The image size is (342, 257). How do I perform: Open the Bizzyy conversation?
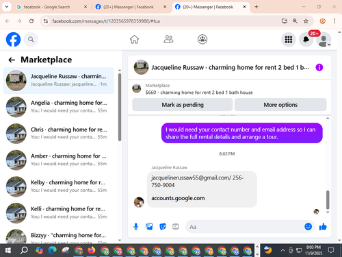click(59, 236)
